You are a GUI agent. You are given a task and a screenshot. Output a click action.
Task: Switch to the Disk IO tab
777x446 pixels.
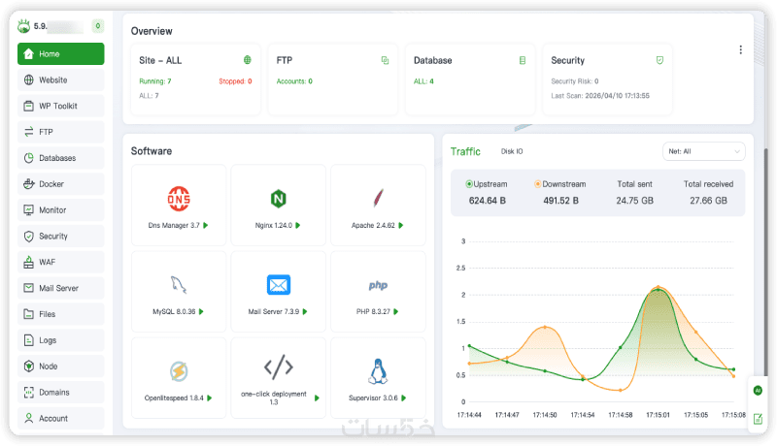point(512,152)
